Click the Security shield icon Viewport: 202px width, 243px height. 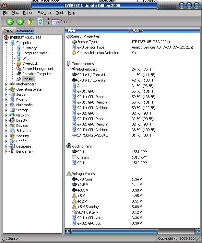tap(12, 136)
